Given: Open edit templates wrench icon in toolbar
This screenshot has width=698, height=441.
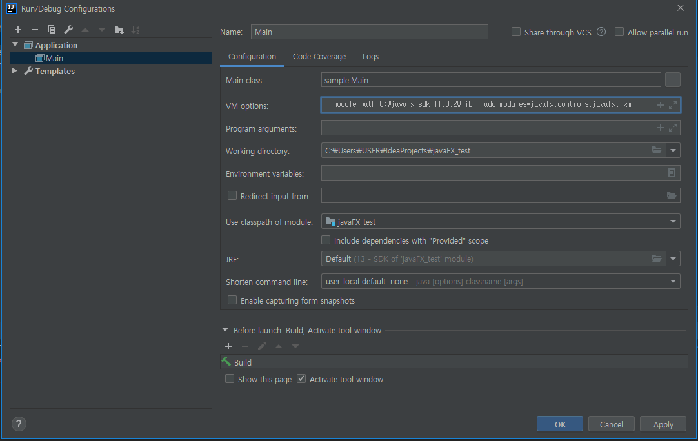Looking at the screenshot, I should pyautogui.click(x=68, y=30).
